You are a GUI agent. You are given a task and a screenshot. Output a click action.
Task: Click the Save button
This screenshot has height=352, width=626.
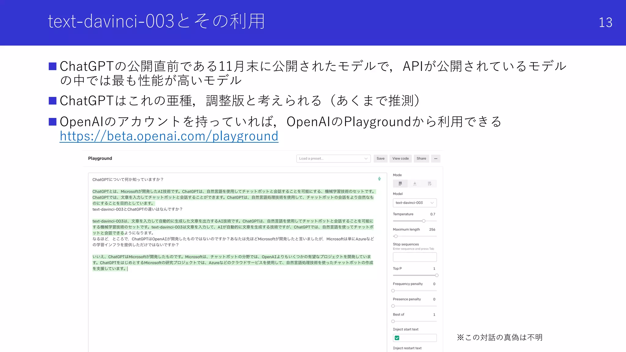click(381, 159)
